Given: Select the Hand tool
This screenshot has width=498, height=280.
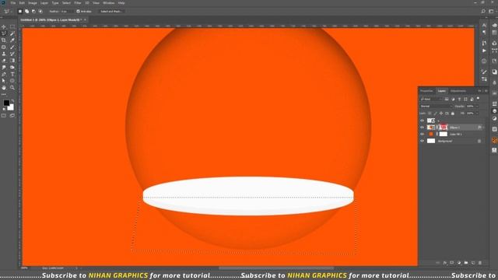Looking at the screenshot, I should coord(4,88).
